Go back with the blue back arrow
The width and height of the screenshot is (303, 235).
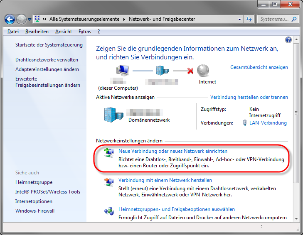pos(10,20)
